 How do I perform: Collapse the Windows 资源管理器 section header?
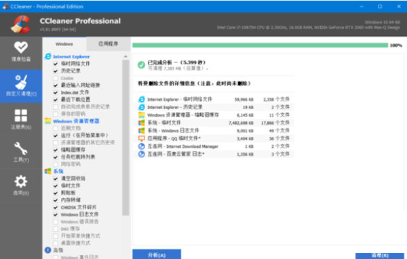coord(76,121)
